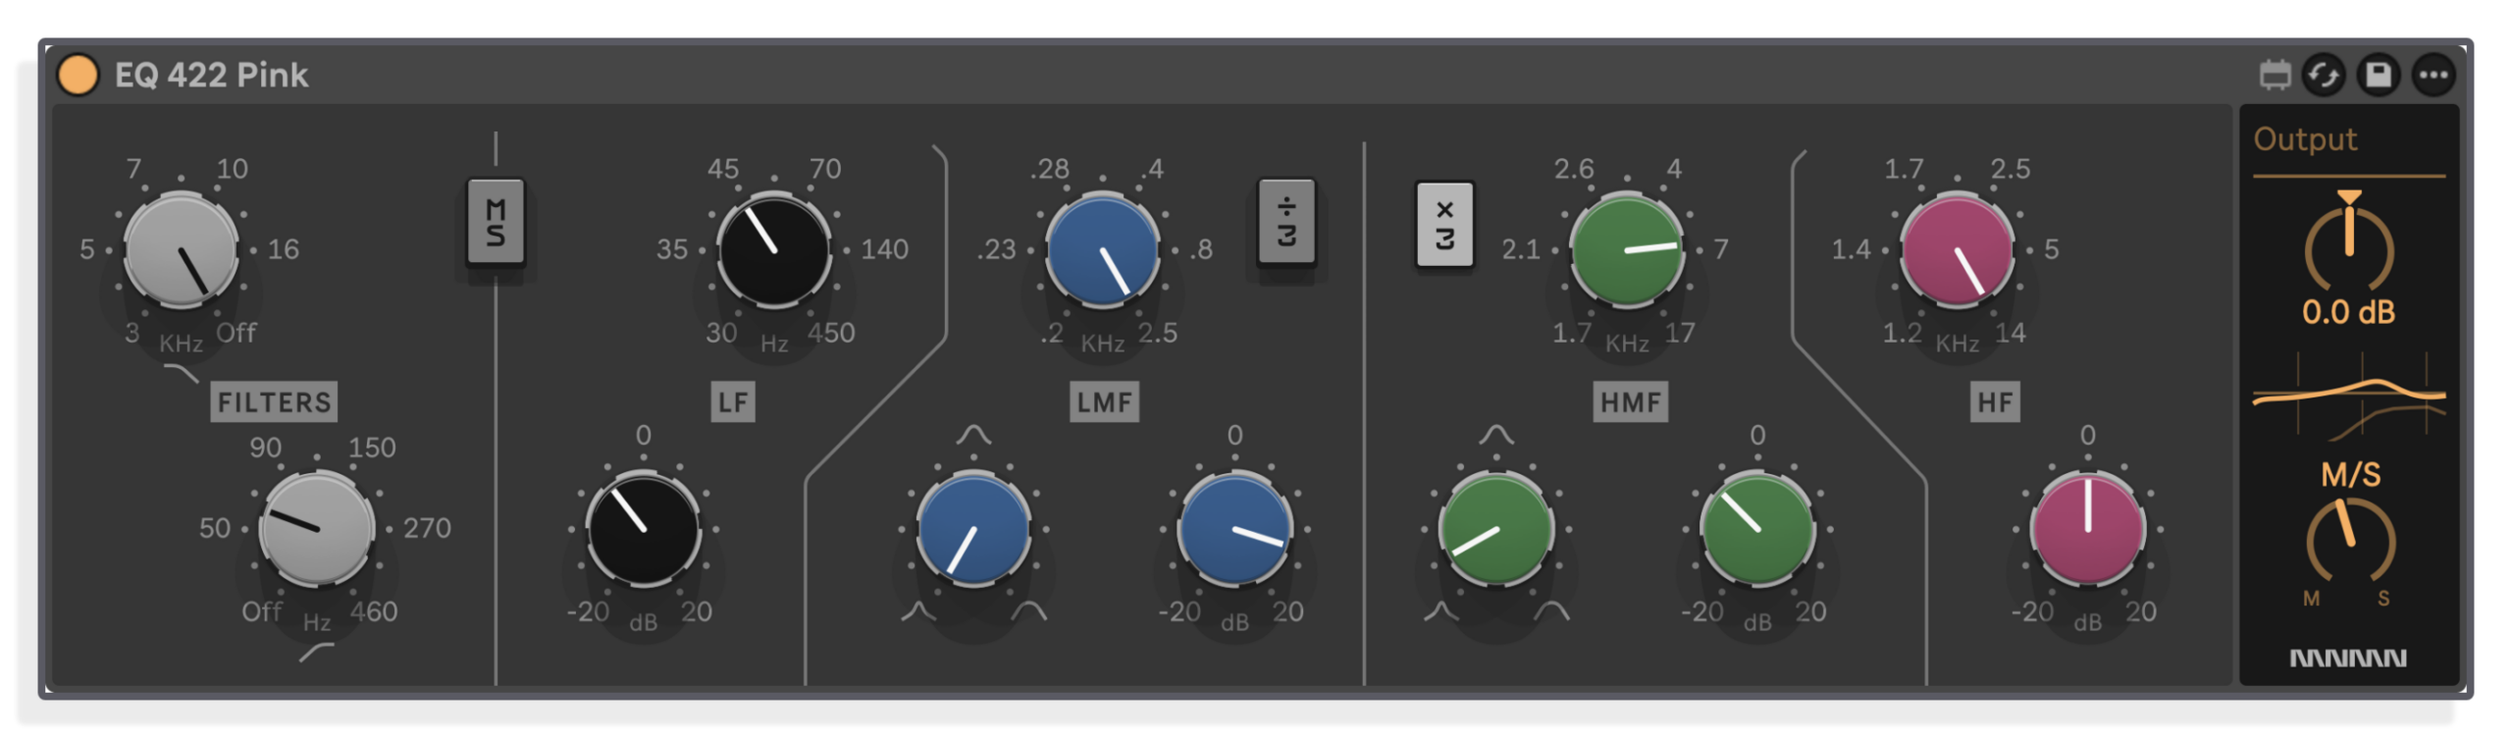Viewport: 2512px width, 738px height.
Task: Open the three-dot options menu
Action: click(2433, 75)
